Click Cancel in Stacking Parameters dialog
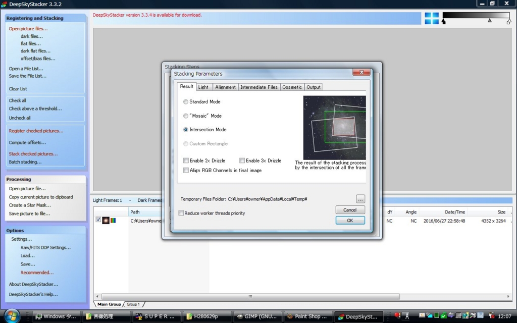The height and width of the screenshot is (323, 517). (x=350, y=210)
